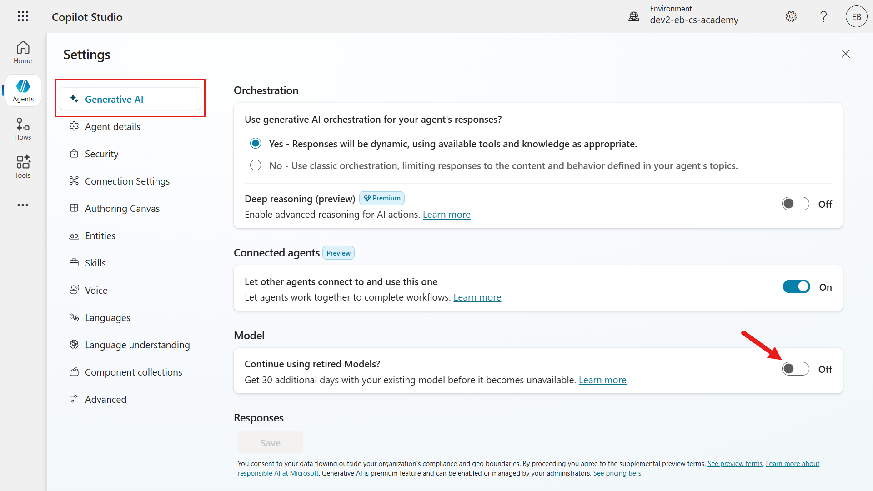Click the help question mark icon
The height and width of the screenshot is (491, 873).
point(823,17)
